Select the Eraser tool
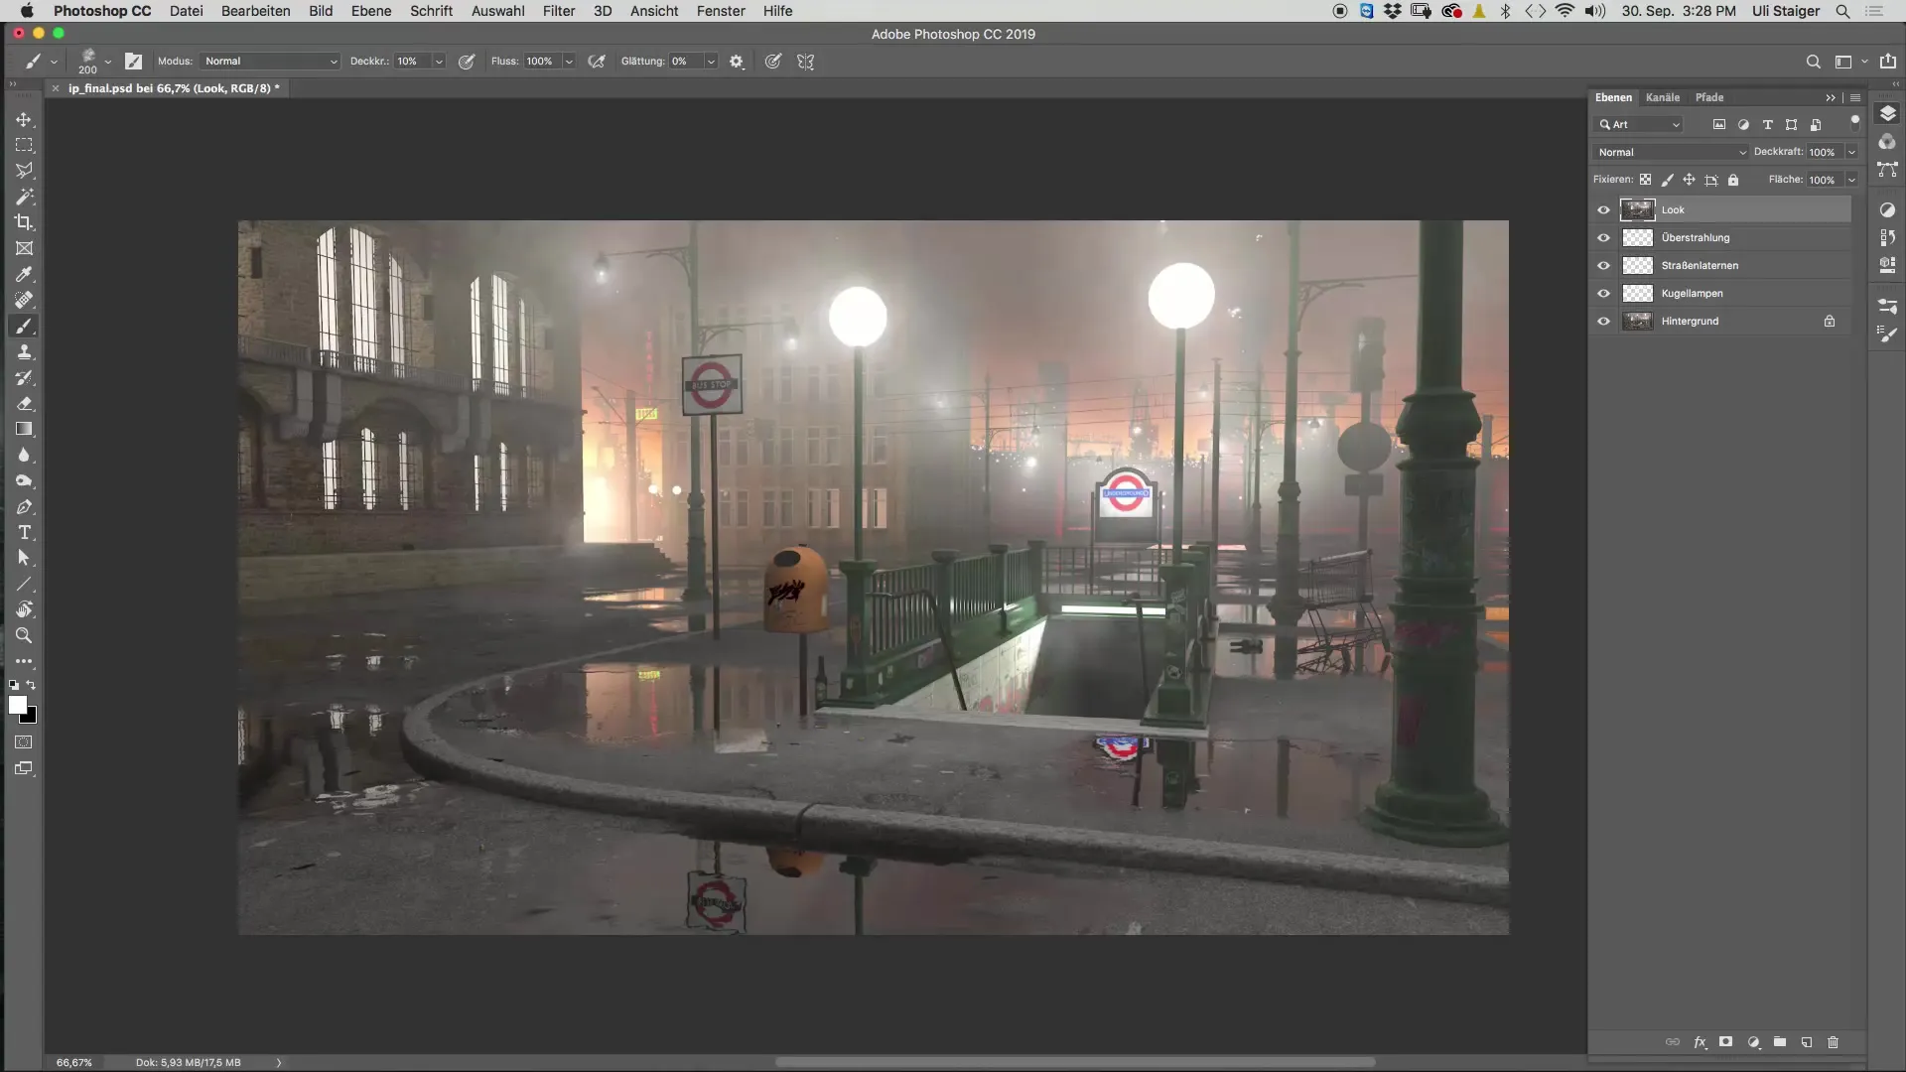 pyautogui.click(x=24, y=403)
